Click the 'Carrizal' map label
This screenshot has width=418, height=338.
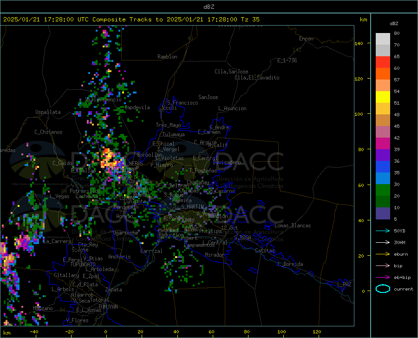click(x=151, y=251)
